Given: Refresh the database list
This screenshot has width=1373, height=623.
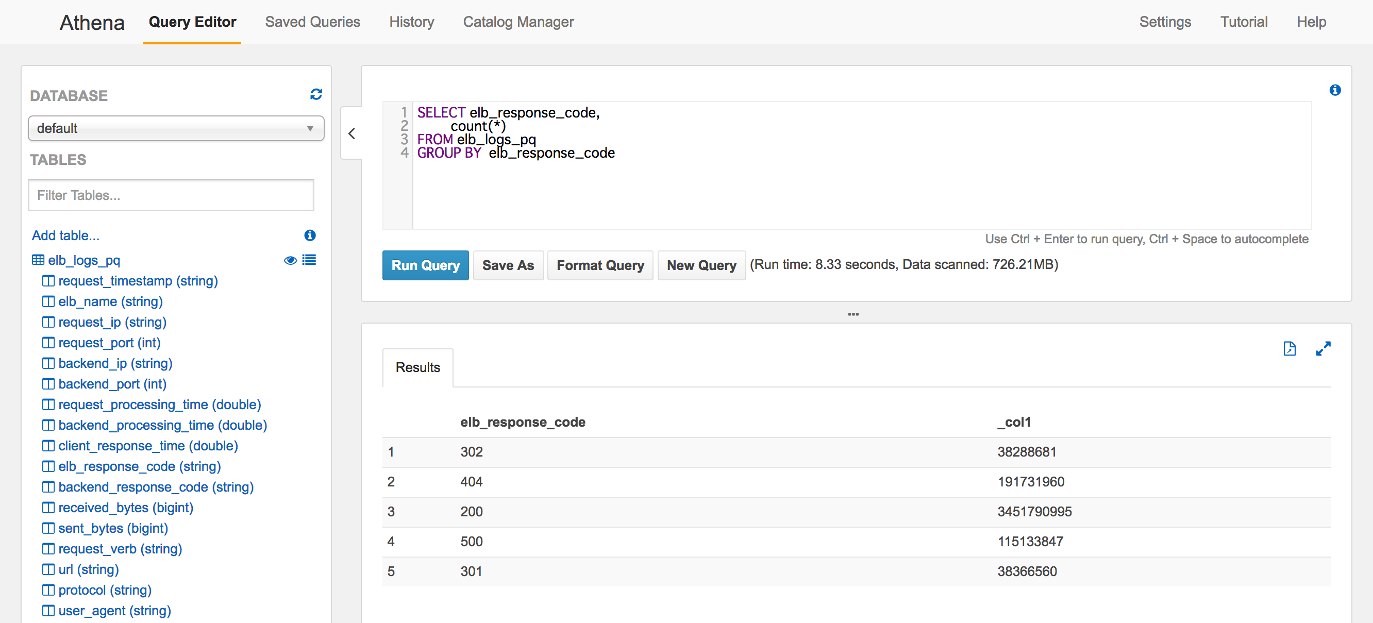Looking at the screenshot, I should click(x=316, y=94).
